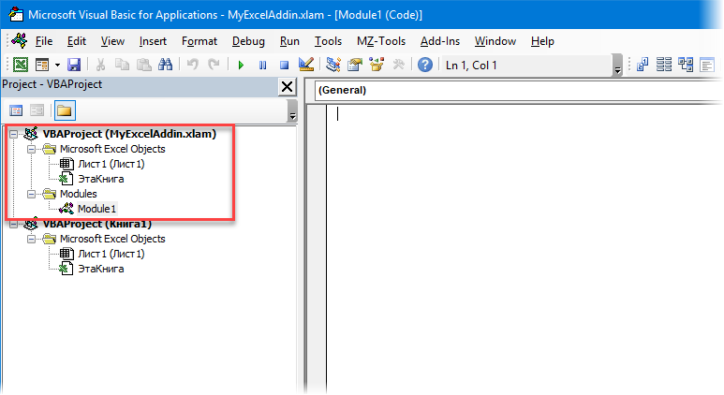The width and height of the screenshot is (724, 395).
Task: Click the Break pause icon
Action: pyautogui.click(x=263, y=66)
